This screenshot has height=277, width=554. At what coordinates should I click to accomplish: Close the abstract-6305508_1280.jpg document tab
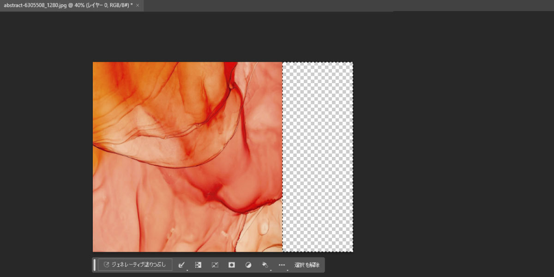138,5
